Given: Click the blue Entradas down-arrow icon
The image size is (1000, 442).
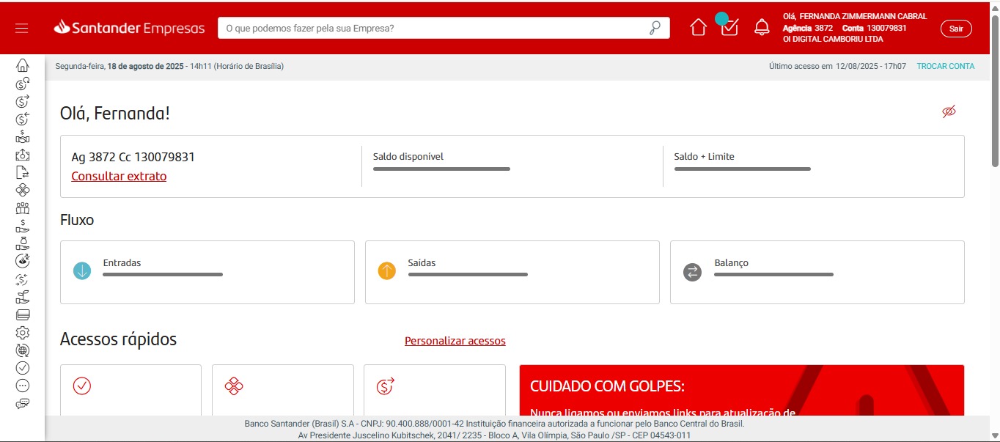Looking at the screenshot, I should click(x=82, y=271).
